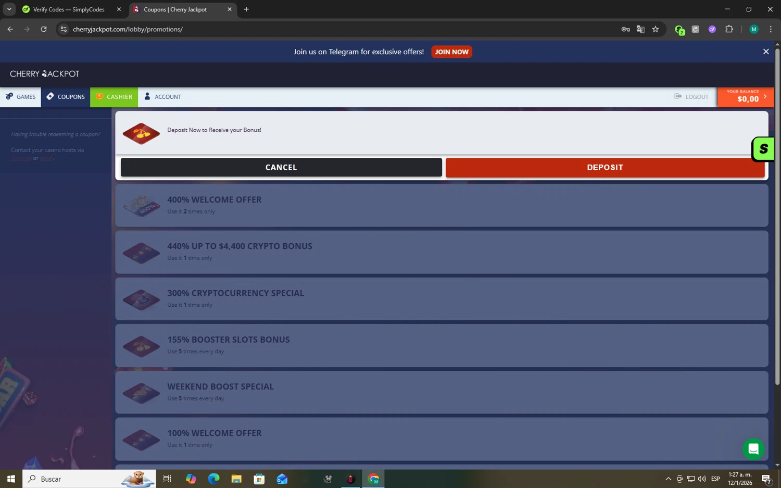Open the live chat bubble
Screen dimensions: 781x488
click(753, 449)
